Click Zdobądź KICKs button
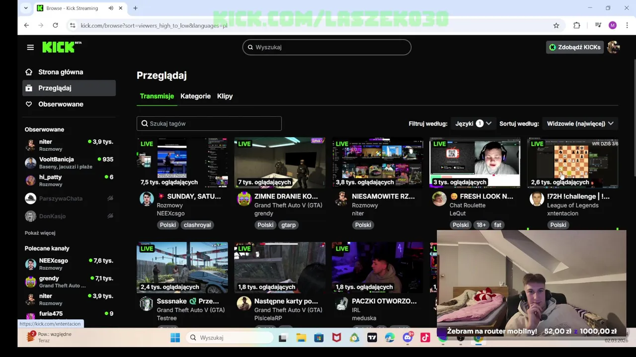 coord(575,47)
